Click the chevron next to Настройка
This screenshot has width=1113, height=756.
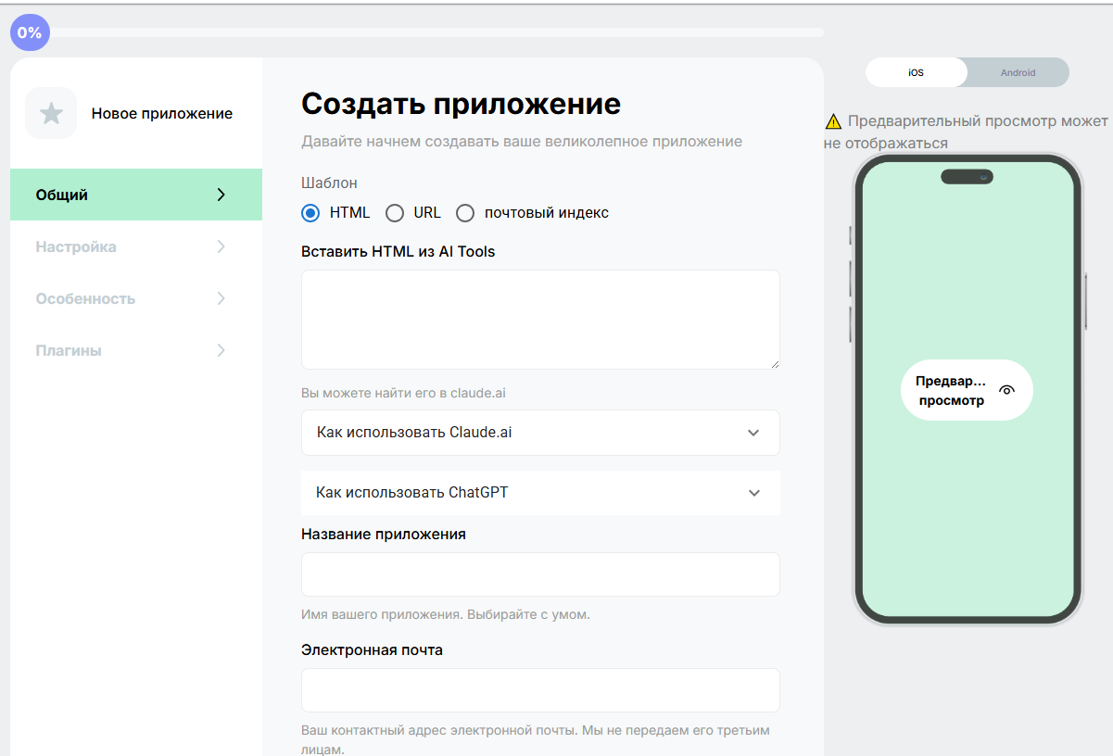coord(221,246)
